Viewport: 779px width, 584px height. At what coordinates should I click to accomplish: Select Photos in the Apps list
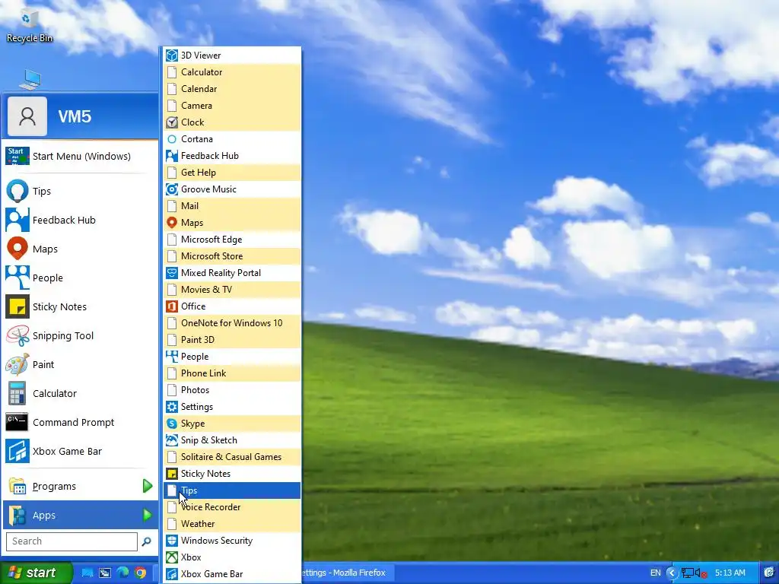(x=232, y=390)
